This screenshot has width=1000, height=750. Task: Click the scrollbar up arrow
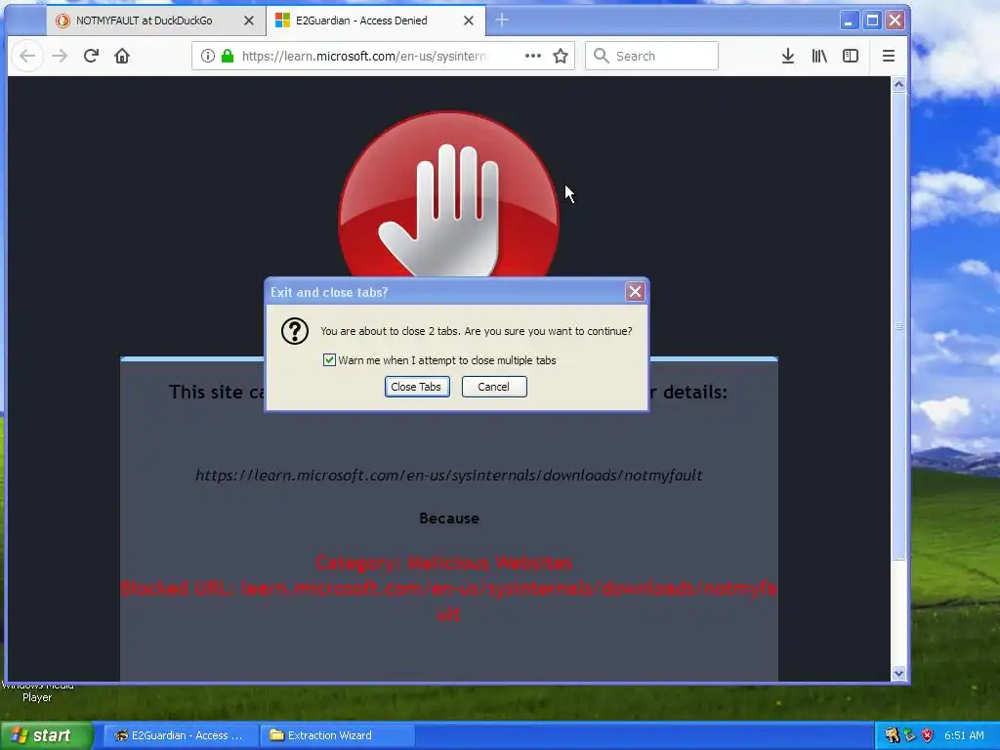(898, 85)
